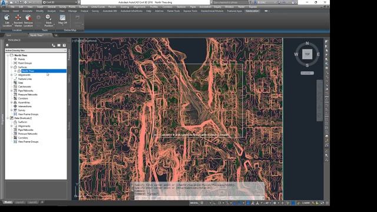Switch to the Model layout tab
The height and width of the screenshot is (212, 377).
(x=8, y=202)
